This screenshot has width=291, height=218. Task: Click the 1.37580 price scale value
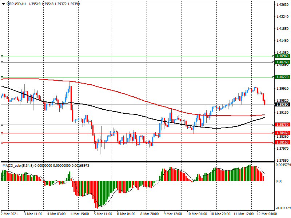(283, 160)
